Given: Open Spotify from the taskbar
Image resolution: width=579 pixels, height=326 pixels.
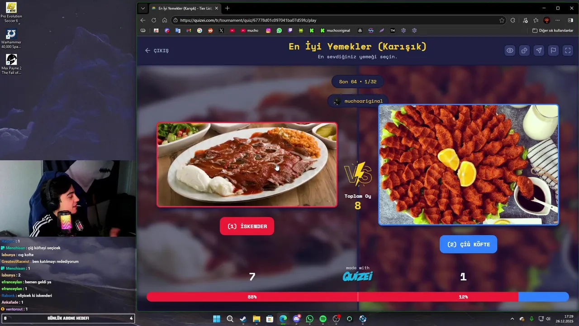Looking at the screenshot, I should pos(323,319).
